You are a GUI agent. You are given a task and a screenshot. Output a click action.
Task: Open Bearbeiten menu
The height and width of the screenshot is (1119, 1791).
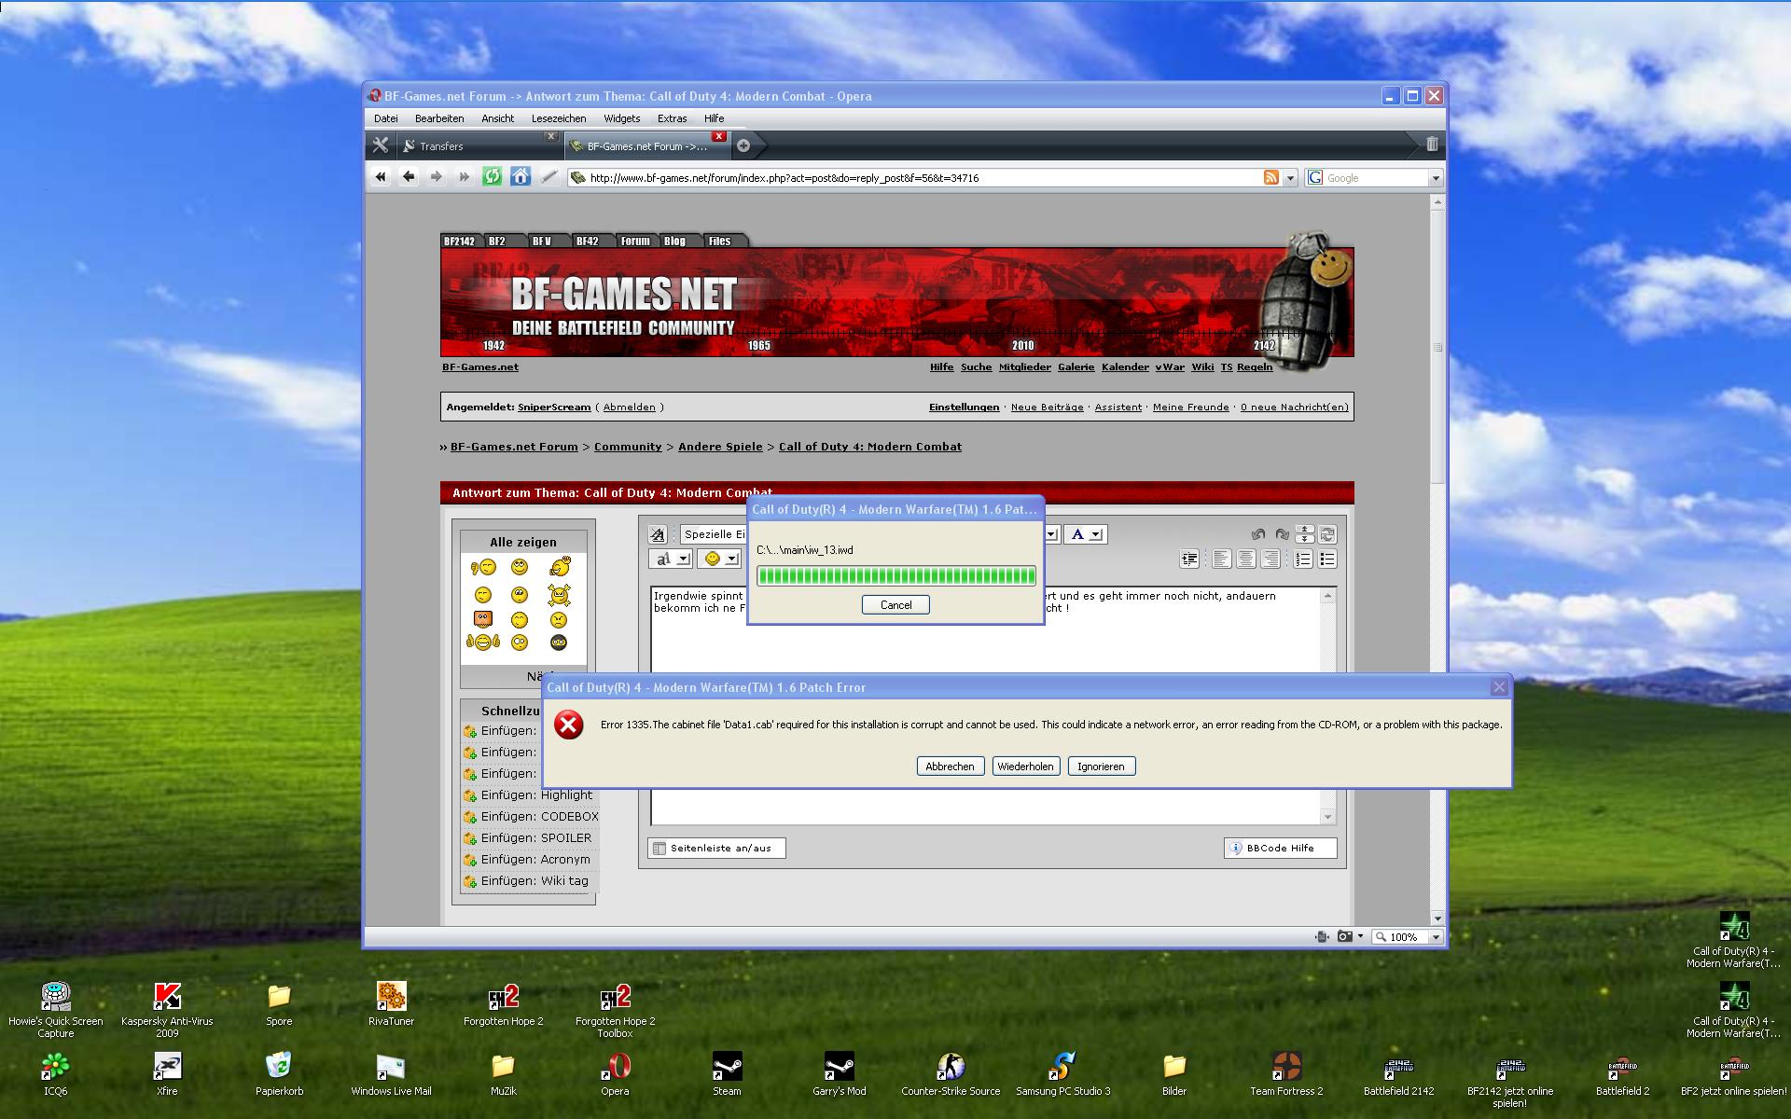pos(439,118)
